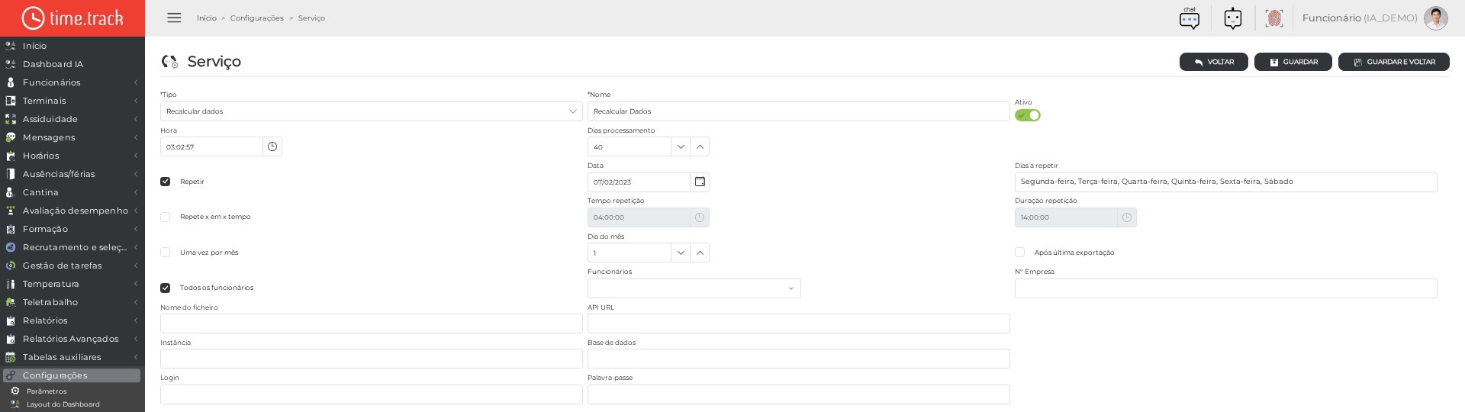
Task: Open Layout do Dashboard submenu item
Action: click(x=63, y=404)
